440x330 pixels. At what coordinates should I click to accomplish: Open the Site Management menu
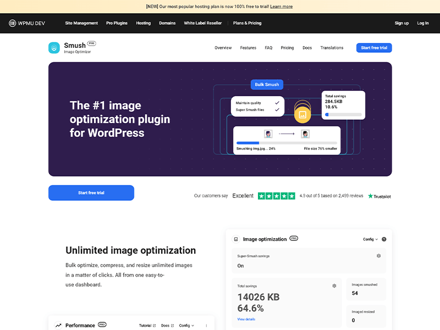point(81,23)
